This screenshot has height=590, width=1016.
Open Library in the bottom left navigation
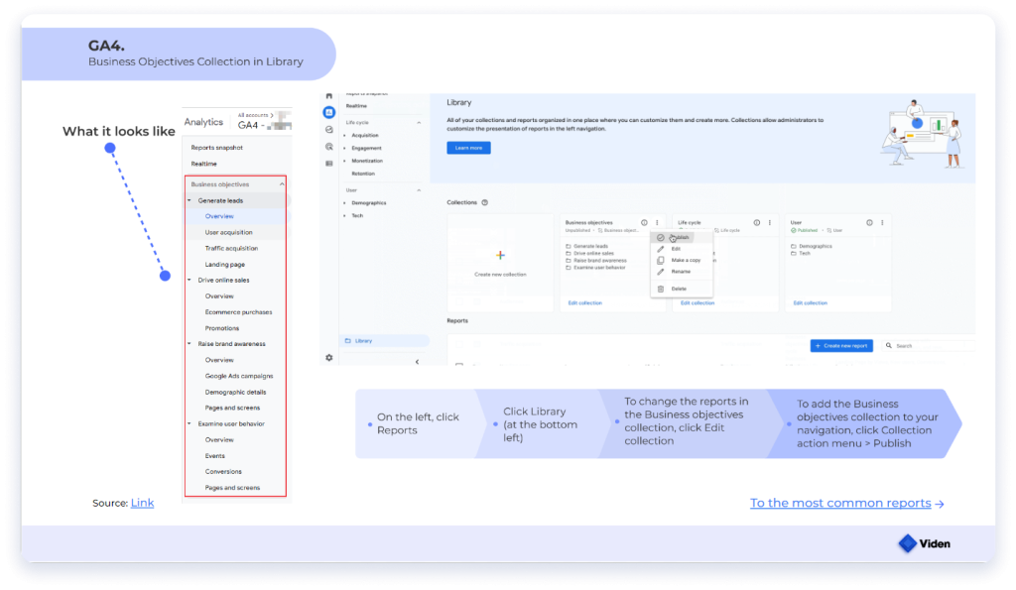[384, 341]
